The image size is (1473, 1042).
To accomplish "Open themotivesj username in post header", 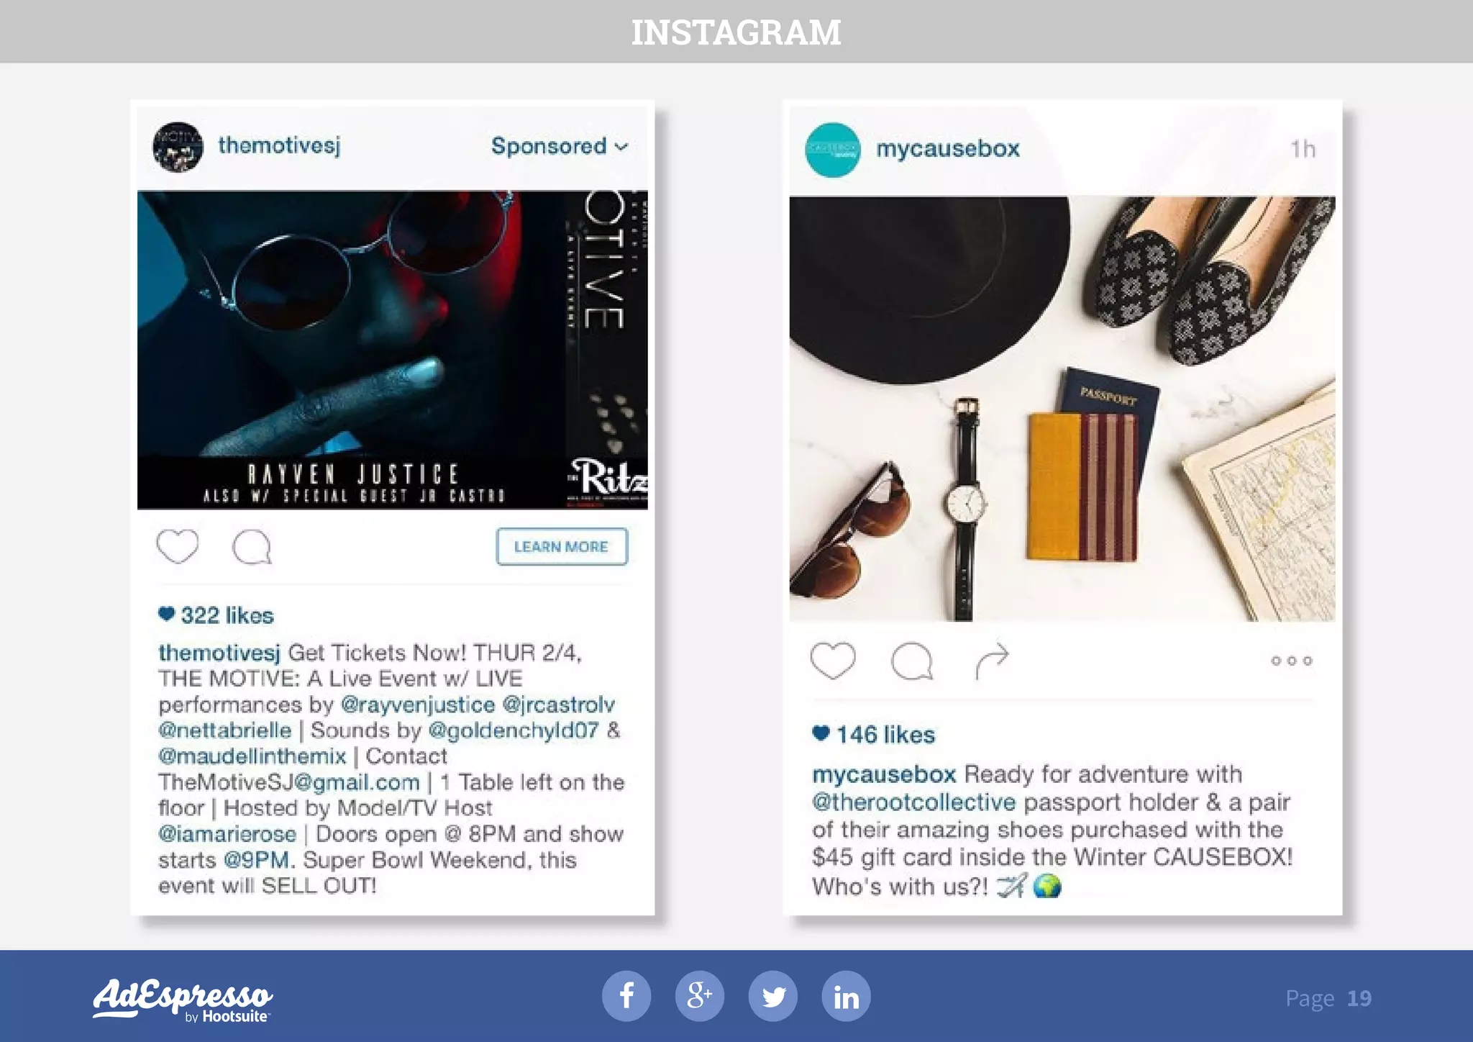I will click(x=279, y=145).
